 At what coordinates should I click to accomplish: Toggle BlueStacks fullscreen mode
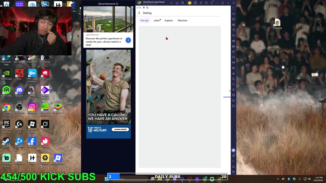[234, 8]
